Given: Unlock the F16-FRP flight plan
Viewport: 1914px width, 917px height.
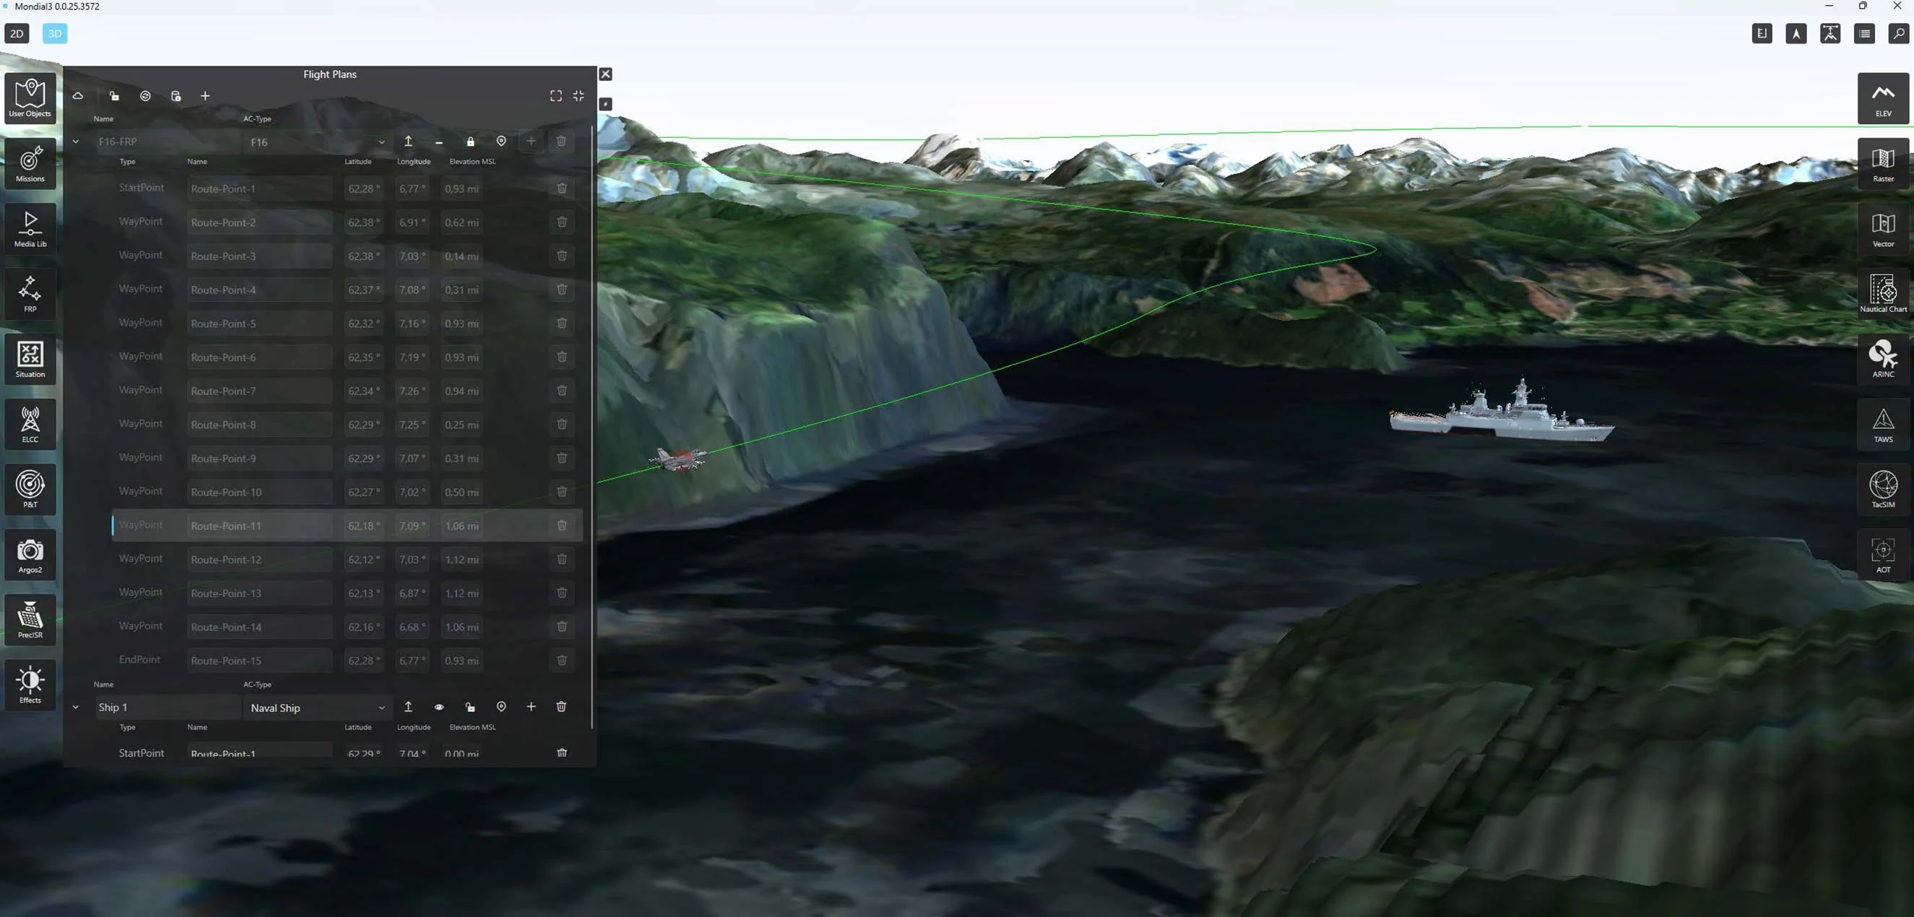Looking at the screenshot, I should tap(470, 141).
